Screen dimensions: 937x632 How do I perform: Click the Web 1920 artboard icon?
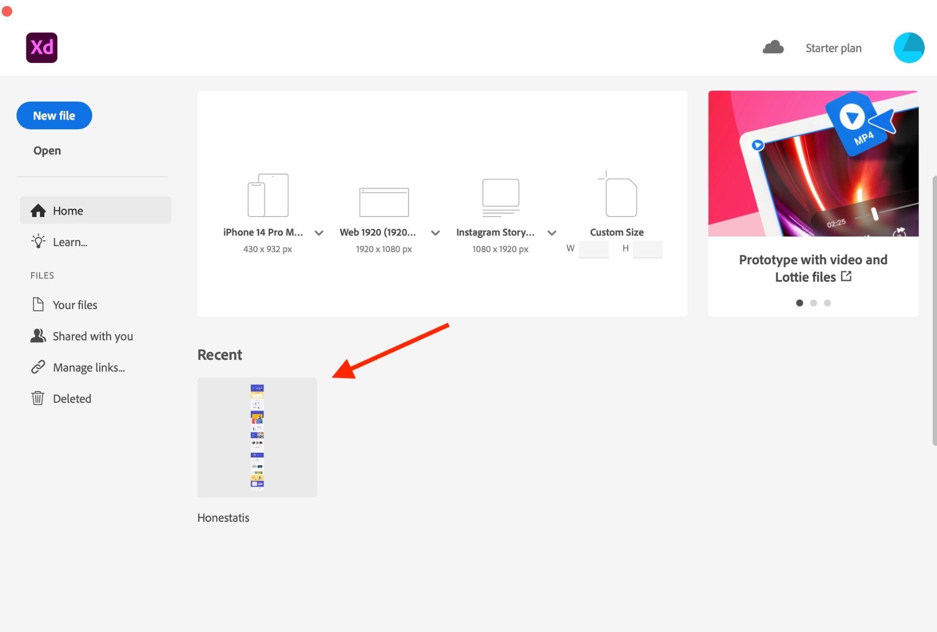[384, 202]
